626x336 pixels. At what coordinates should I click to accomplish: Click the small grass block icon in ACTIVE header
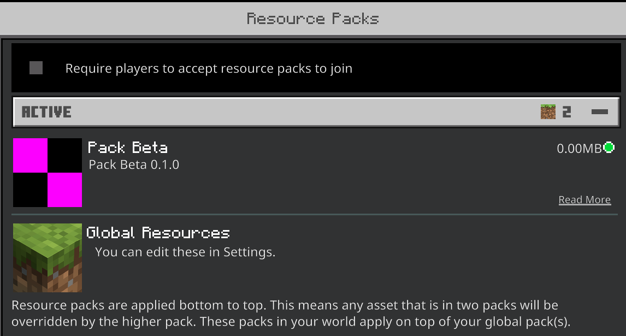[548, 112]
